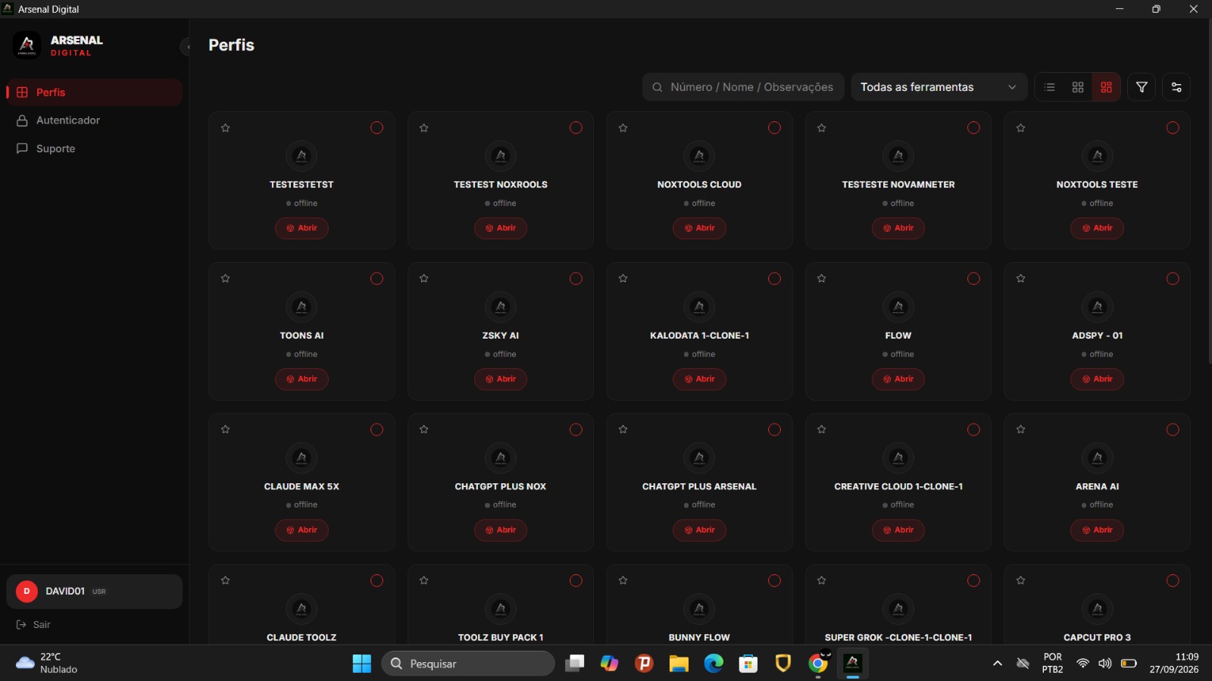Tick the ARENA AI selection circle

point(1173,430)
